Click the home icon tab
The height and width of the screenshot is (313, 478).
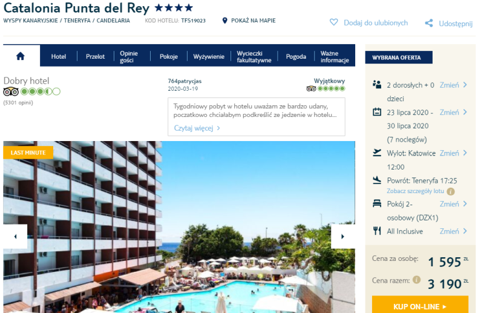[x=21, y=56]
